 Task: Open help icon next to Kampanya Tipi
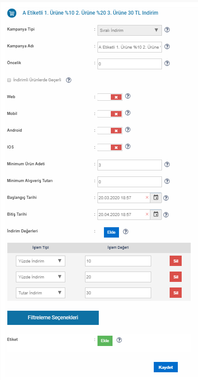(x=167, y=30)
